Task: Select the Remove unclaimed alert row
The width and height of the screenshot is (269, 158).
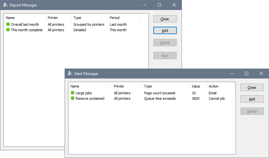Action: click(x=152, y=98)
